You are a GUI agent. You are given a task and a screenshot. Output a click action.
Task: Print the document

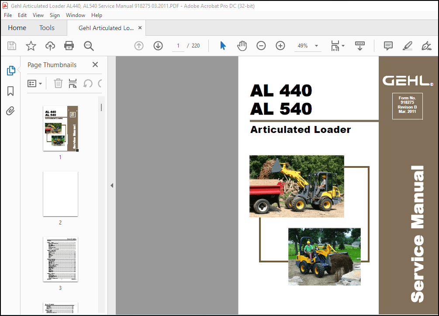point(69,45)
